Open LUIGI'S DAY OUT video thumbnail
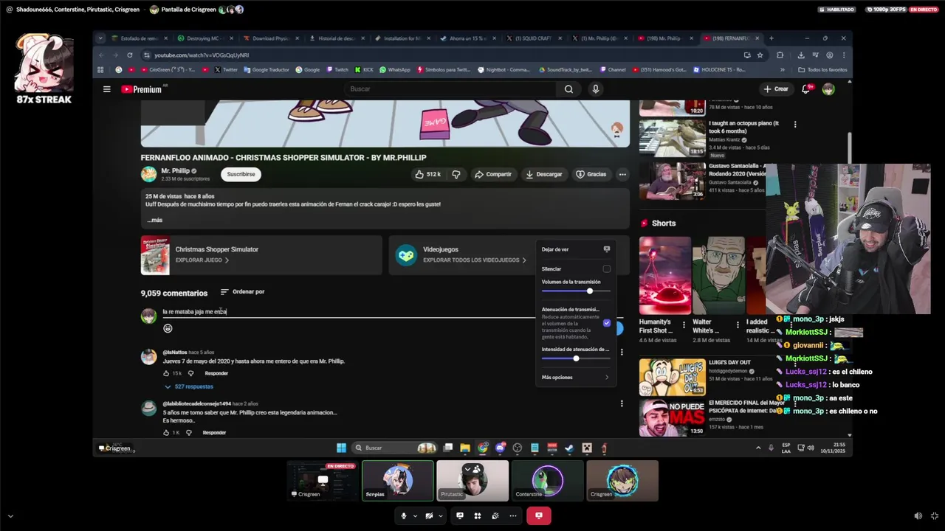 [672, 377]
